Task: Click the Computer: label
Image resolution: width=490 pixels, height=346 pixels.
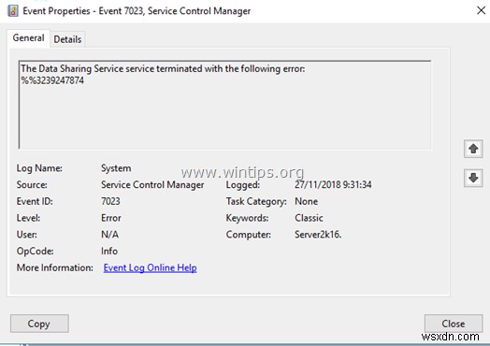Action: point(249,235)
